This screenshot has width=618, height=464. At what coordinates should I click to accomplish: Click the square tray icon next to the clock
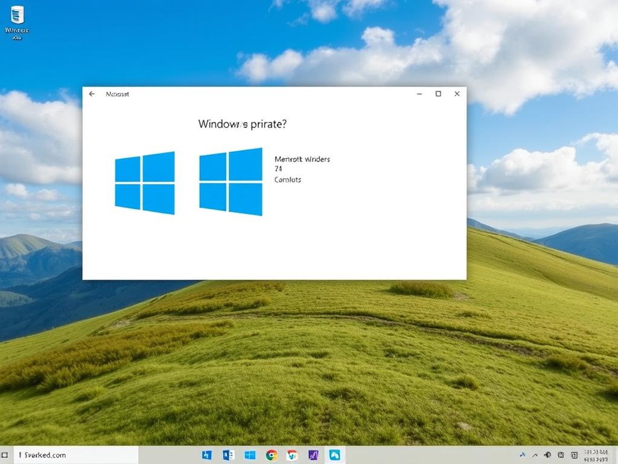point(575,456)
